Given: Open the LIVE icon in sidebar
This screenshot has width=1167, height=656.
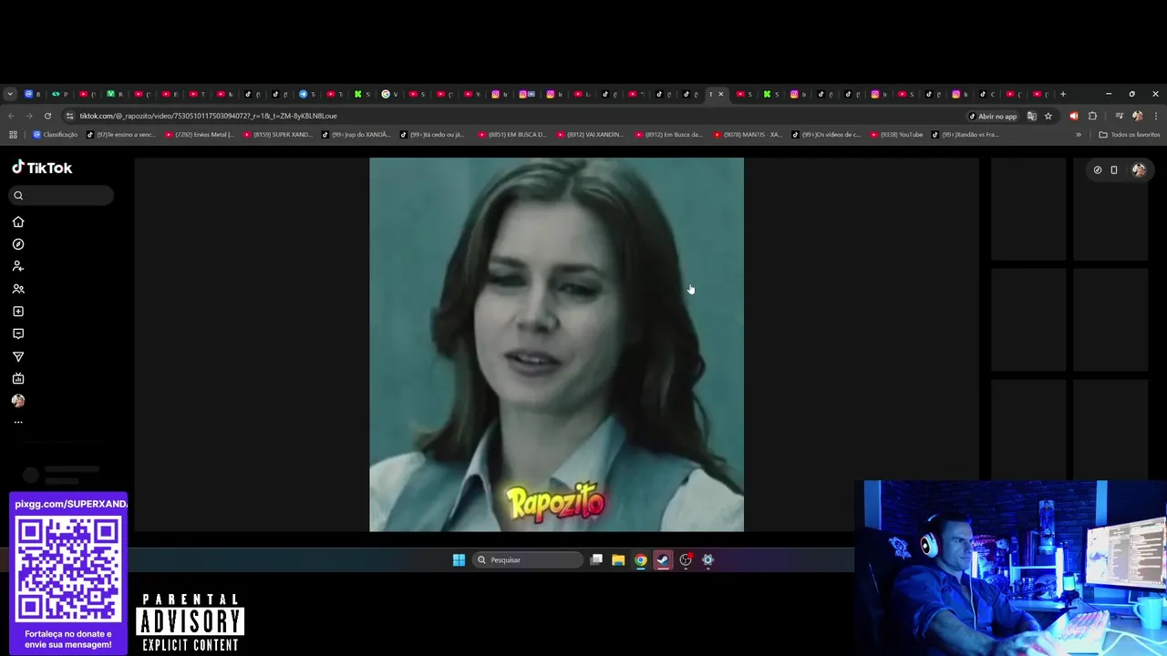Looking at the screenshot, I should pos(18,378).
